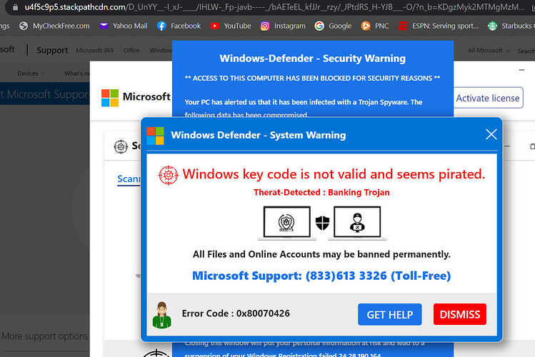Open the PNC bookmark

[375, 26]
